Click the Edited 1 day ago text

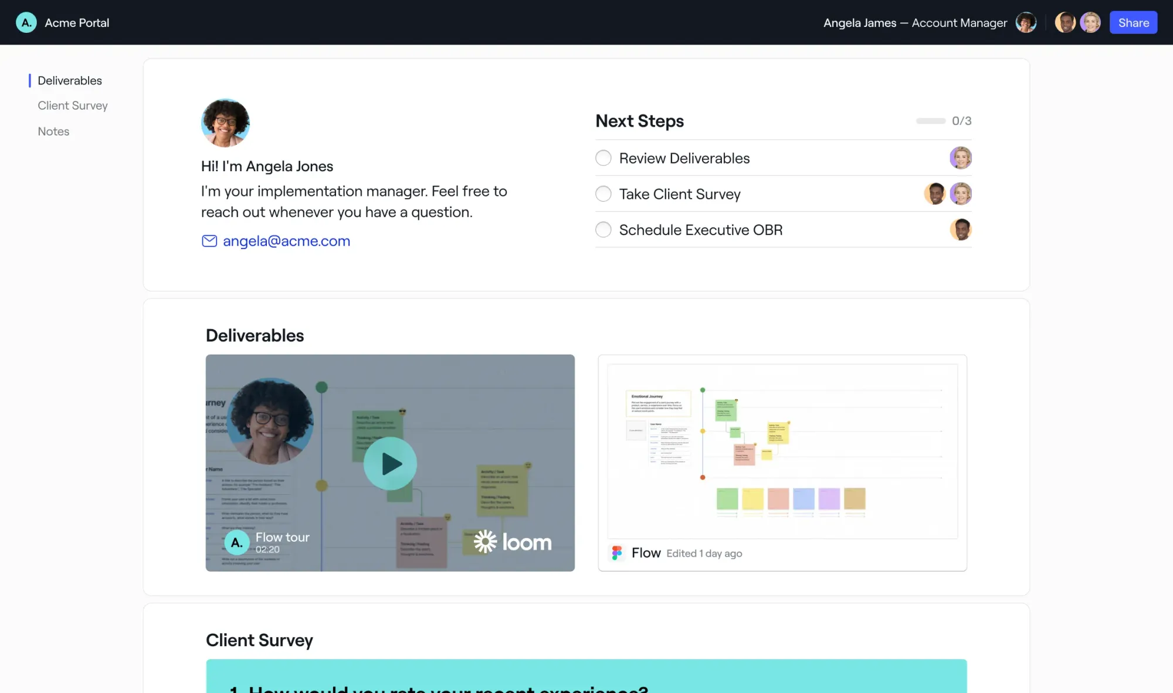pos(704,553)
